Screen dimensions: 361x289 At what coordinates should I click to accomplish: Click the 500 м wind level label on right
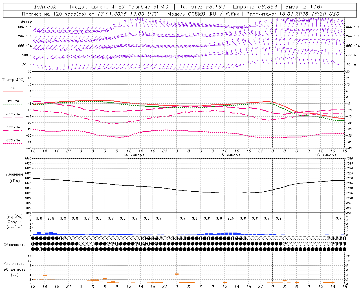coord(351,55)
